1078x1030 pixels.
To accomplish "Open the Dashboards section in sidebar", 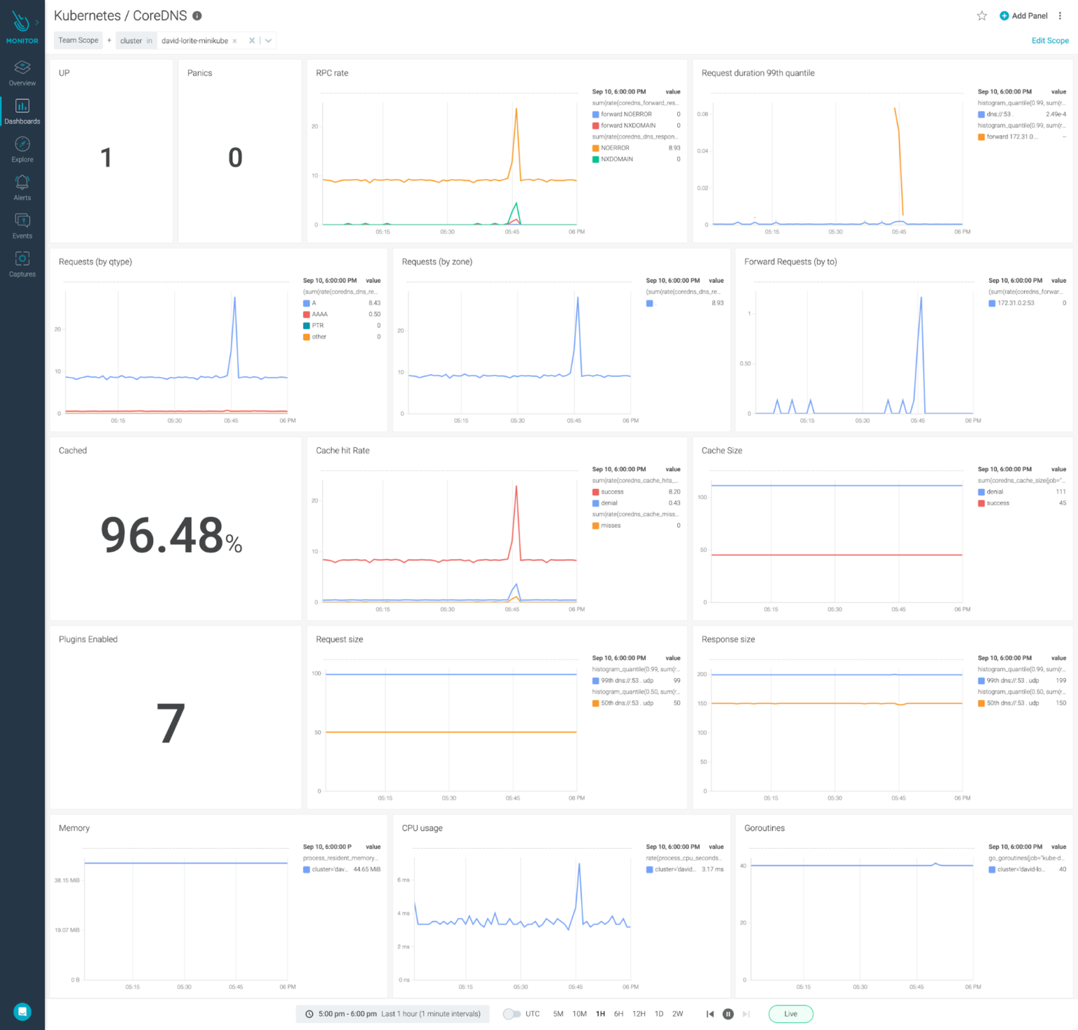I will 22,112.
